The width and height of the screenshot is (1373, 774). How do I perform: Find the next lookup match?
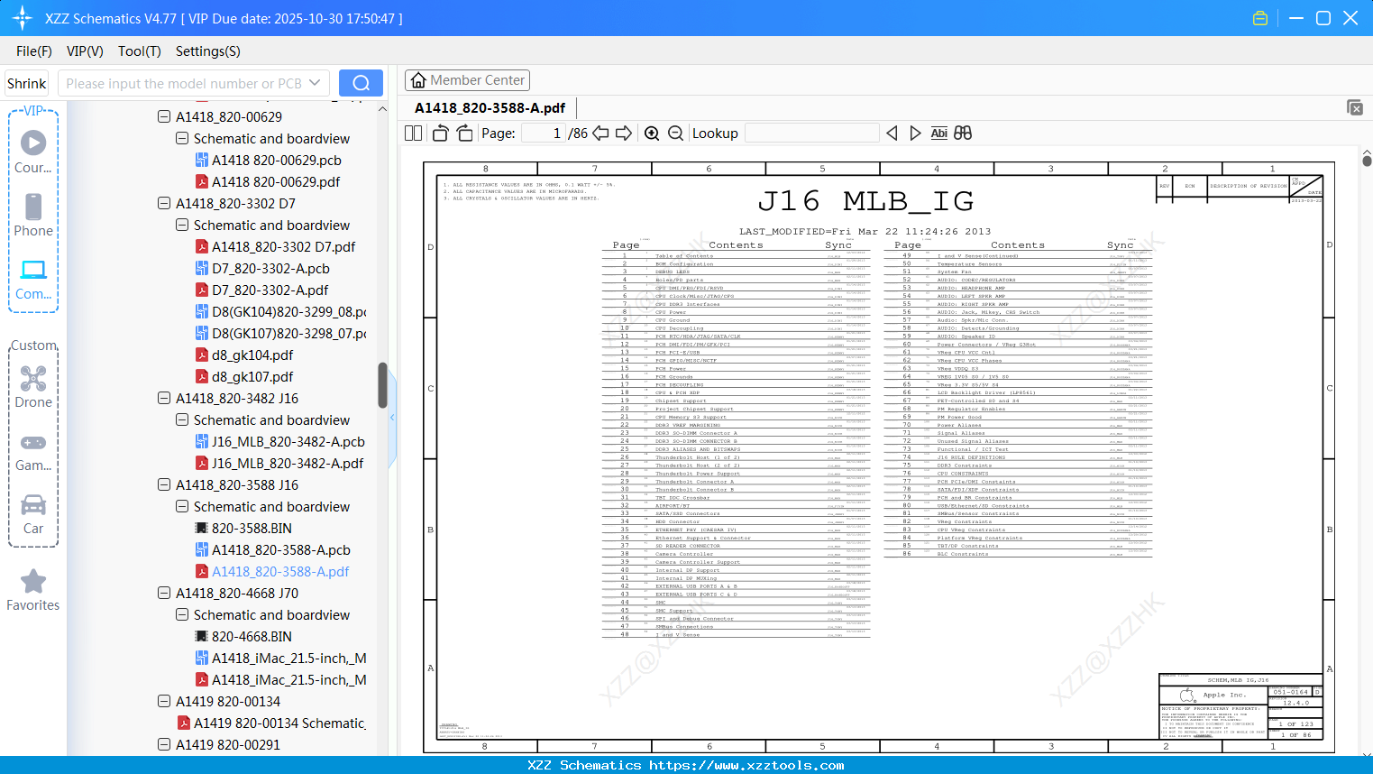click(x=915, y=134)
